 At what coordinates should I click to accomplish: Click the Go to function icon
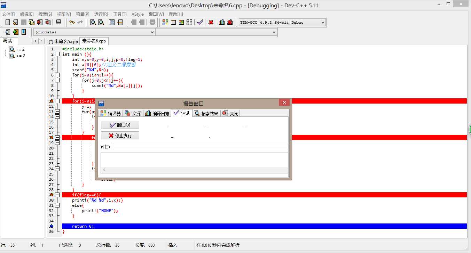(112, 22)
